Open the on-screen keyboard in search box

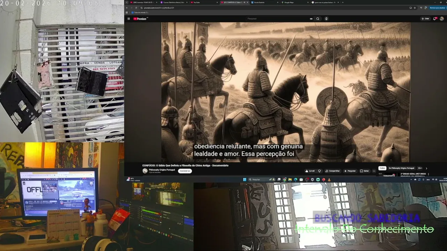click(x=311, y=19)
